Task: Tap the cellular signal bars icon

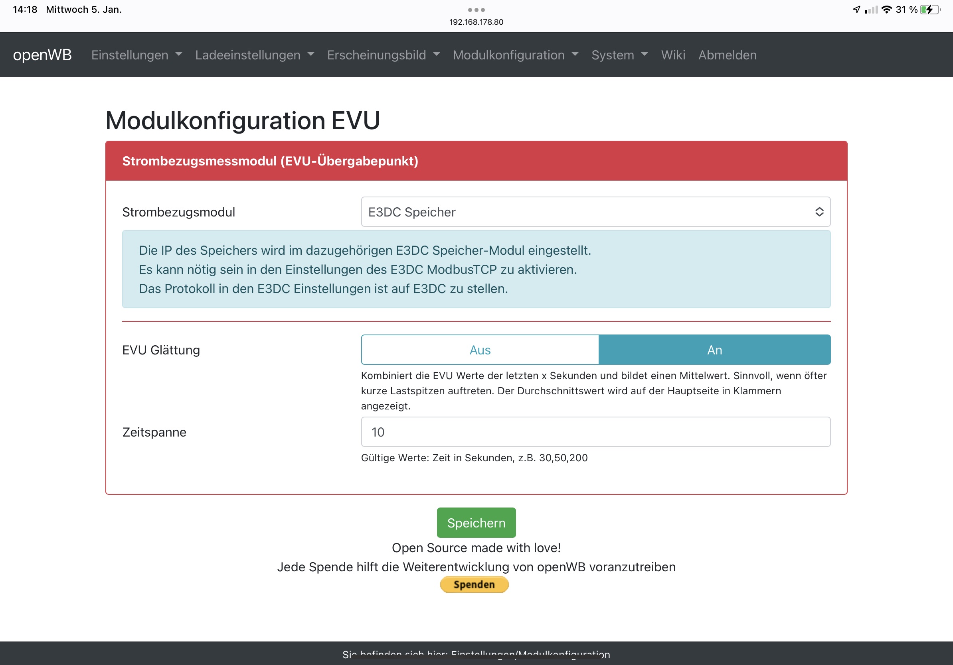Action: tap(871, 10)
